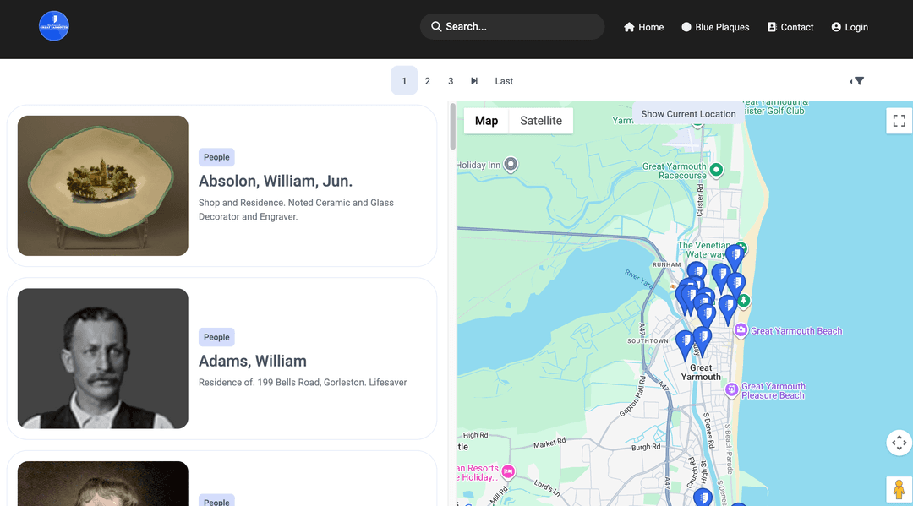This screenshot has height=506, width=913.
Task: Toggle fullscreen map view
Action: [899, 121]
